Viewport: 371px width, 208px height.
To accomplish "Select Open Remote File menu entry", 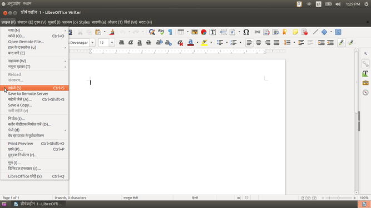I will (x=34, y=42).
